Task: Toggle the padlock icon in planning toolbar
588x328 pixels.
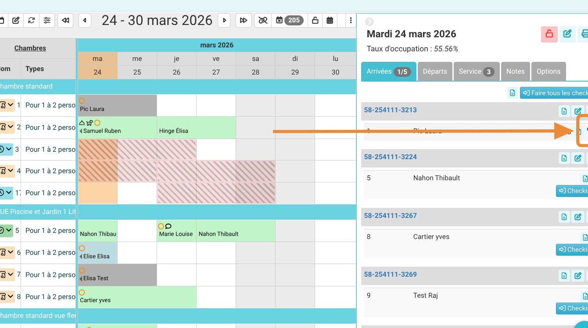Action: (x=315, y=20)
